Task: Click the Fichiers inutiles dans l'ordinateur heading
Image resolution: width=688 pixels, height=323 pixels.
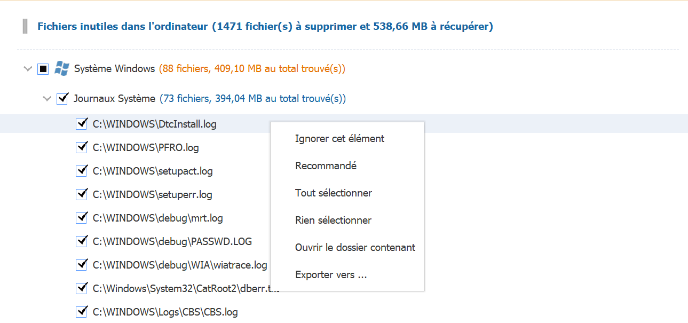Action: (x=265, y=26)
